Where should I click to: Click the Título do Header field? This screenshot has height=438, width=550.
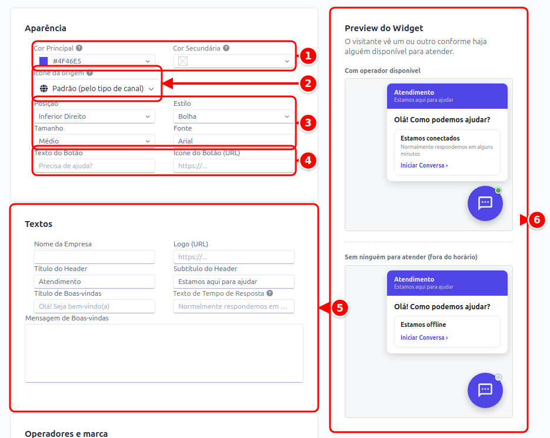pos(94,282)
